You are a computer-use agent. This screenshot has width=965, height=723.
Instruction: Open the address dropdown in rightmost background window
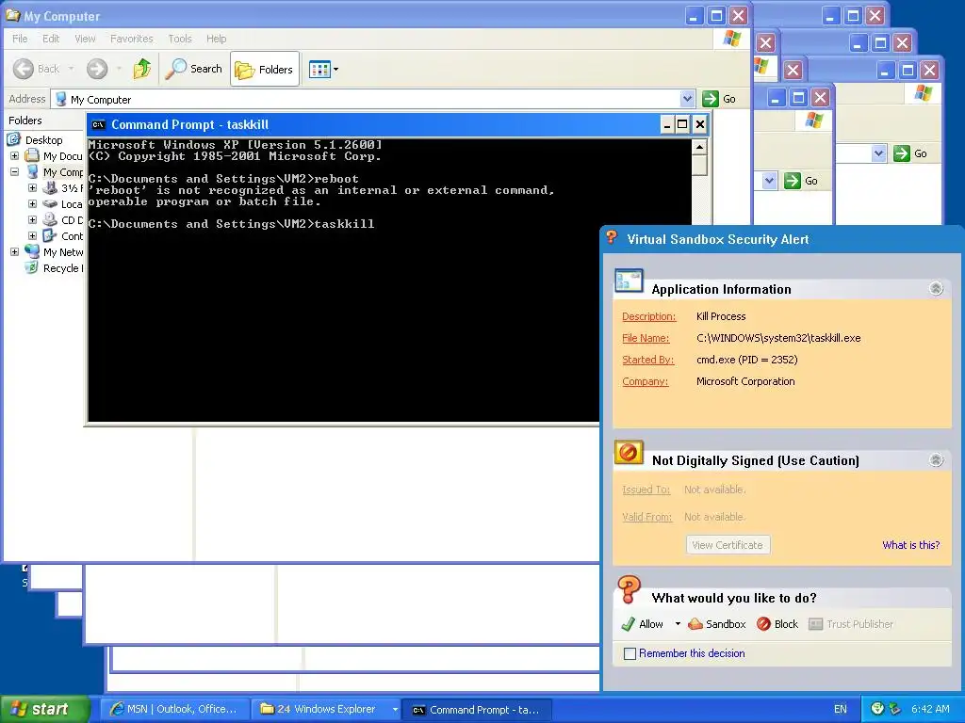click(x=879, y=153)
